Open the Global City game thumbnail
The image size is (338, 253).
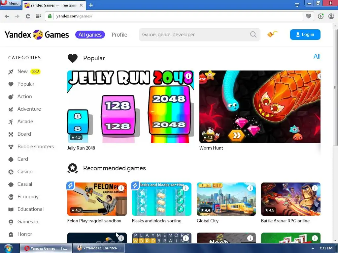pos(226,199)
